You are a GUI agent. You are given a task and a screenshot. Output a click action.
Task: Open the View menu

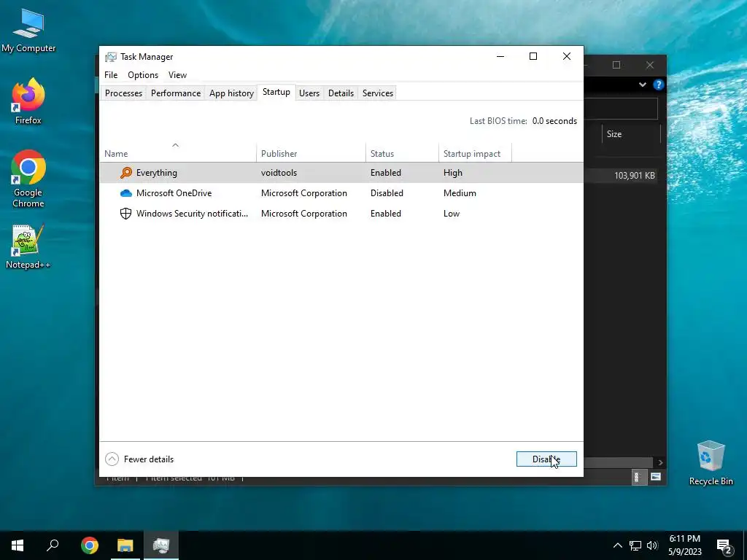coord(177,75)
